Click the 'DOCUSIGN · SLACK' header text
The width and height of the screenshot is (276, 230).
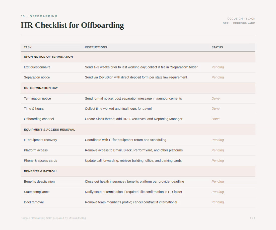tap(241, 19)
